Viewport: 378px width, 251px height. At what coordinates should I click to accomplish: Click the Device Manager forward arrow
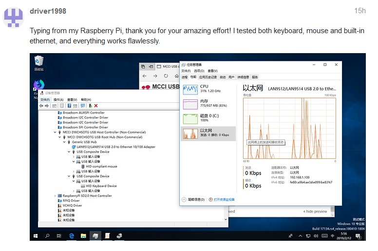47,106
